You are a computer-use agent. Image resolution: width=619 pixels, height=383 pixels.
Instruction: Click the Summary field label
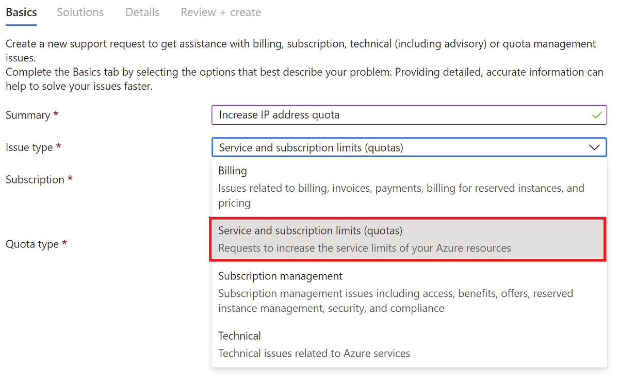pyautogui.click(x=28, y=115)
